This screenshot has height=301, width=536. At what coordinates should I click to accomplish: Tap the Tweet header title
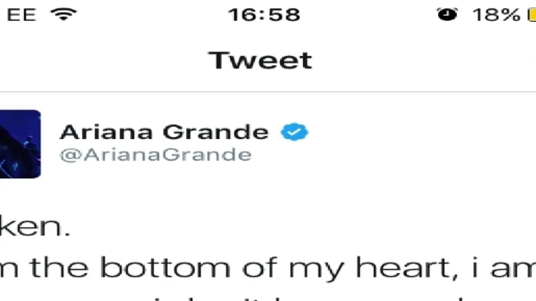261,60
